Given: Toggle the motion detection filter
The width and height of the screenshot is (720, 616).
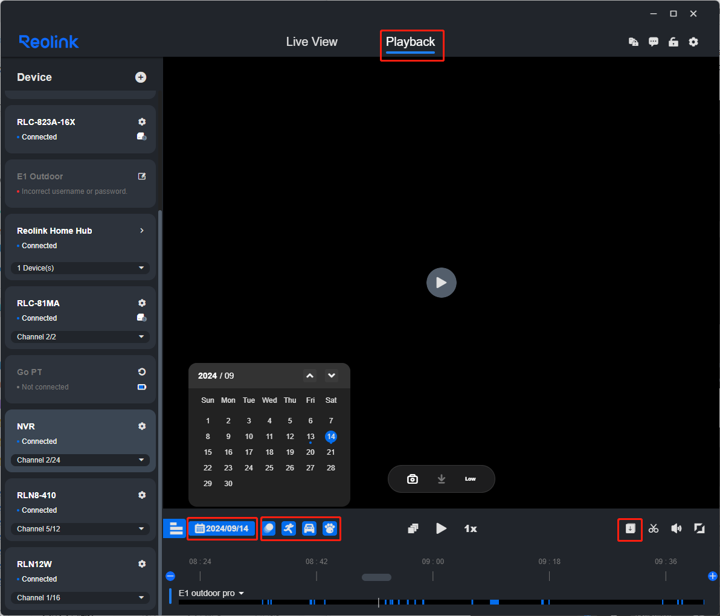Looking at the screenshot, I should click(x=269, y=528).
